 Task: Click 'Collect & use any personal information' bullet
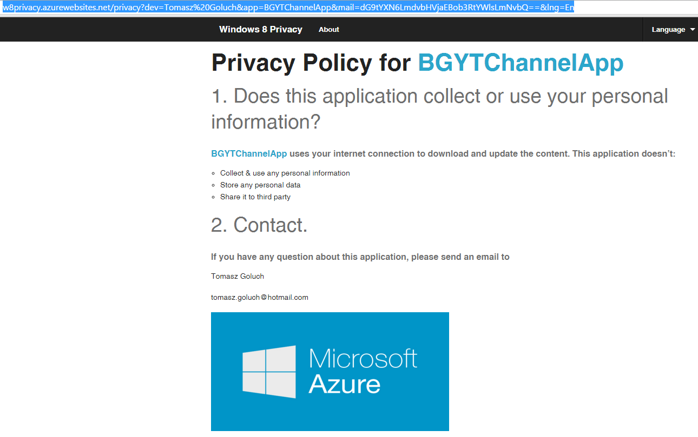[285, 173]
